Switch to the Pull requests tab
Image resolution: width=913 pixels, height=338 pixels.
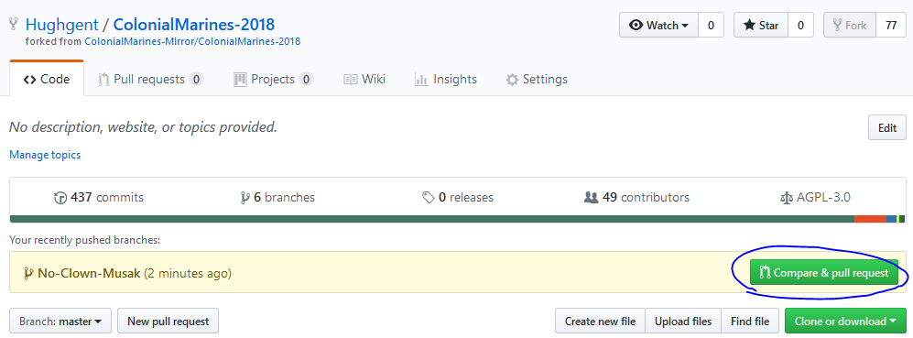[x=151, y=80]
